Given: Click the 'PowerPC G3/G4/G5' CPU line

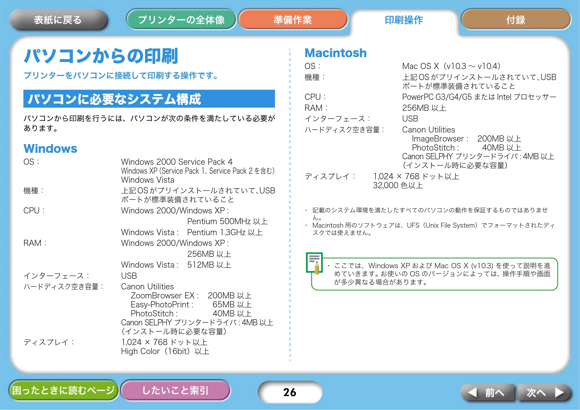Looking at the screenshot, I should point(479,97).
